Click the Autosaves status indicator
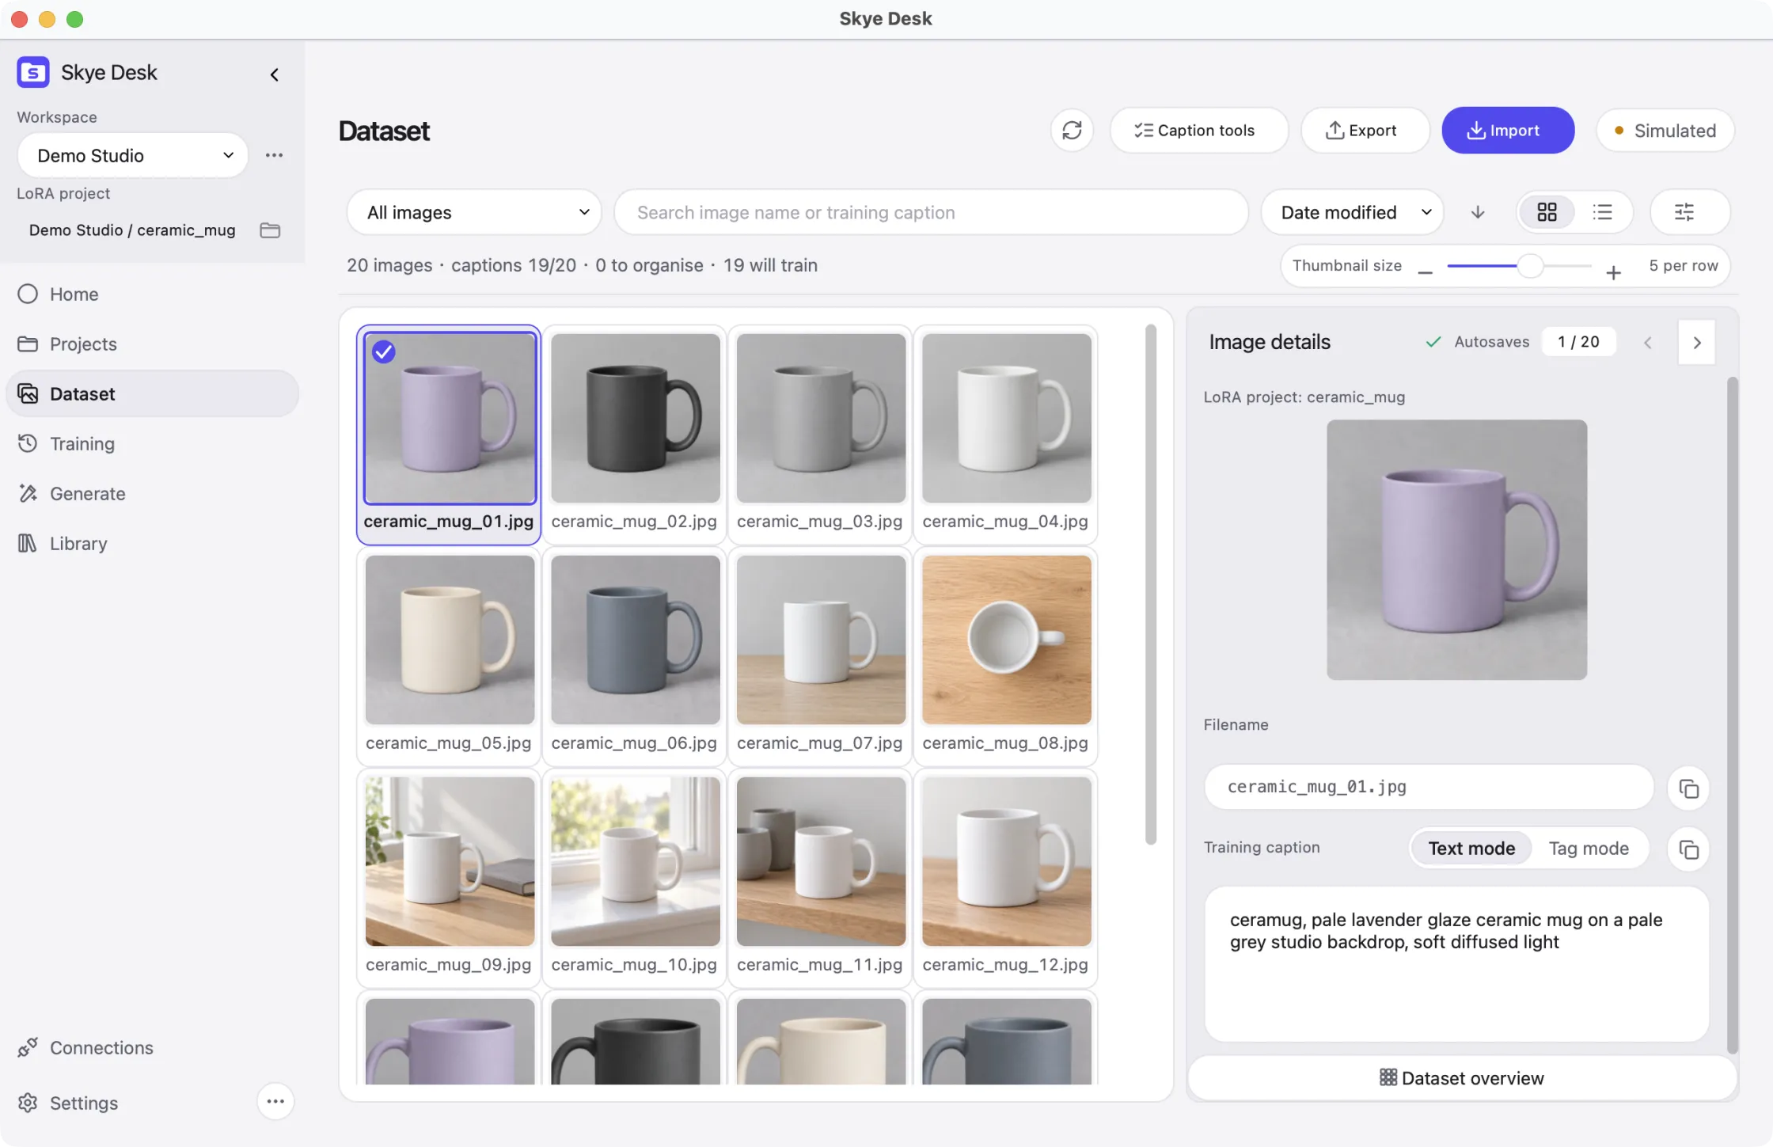Screen dimensions: 1773x1147 (1477, 342)
